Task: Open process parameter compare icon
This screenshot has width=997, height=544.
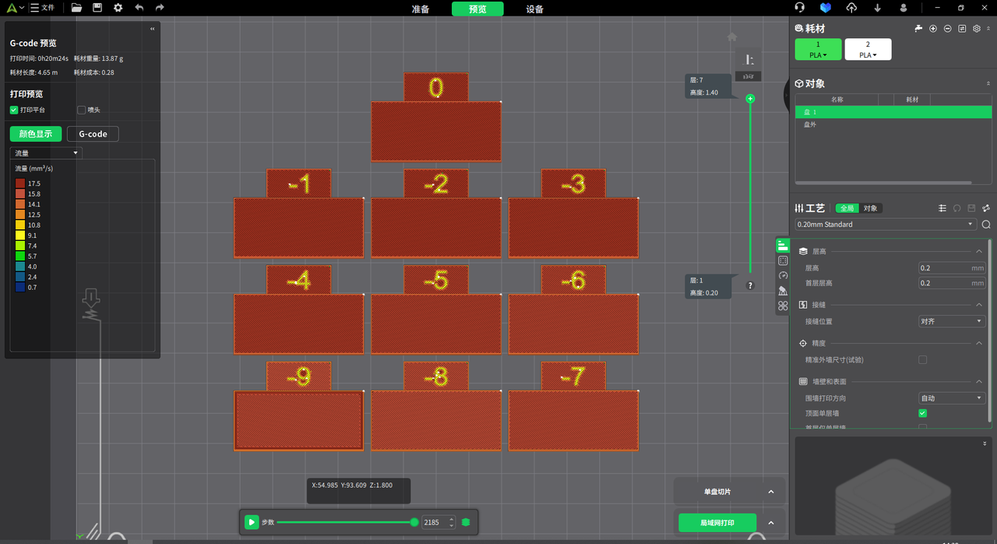Action: pyautogui.click(x=986, y=208)
